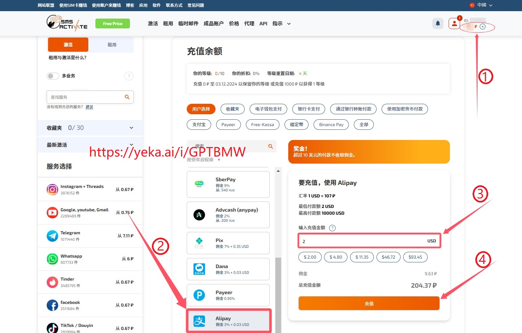522x333 pixels.
Task: Choose the $93.45 preset amount
Action: pyautogui.click(x=415, y=257)
